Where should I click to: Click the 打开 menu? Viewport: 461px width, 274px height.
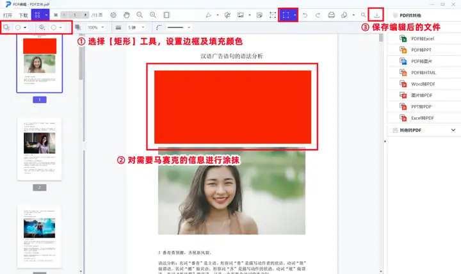pos(8,15)
